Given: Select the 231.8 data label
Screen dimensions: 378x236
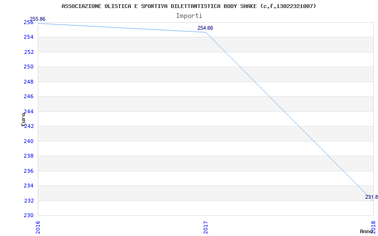Looking at the screenshot, I should pos(371,197).
